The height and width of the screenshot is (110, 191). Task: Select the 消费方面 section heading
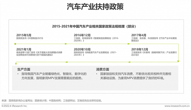click(103, 69)
